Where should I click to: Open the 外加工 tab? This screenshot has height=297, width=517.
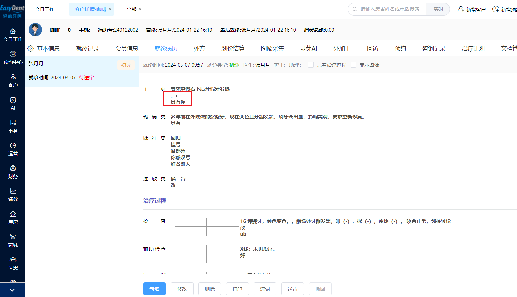(x=342, y=49)
